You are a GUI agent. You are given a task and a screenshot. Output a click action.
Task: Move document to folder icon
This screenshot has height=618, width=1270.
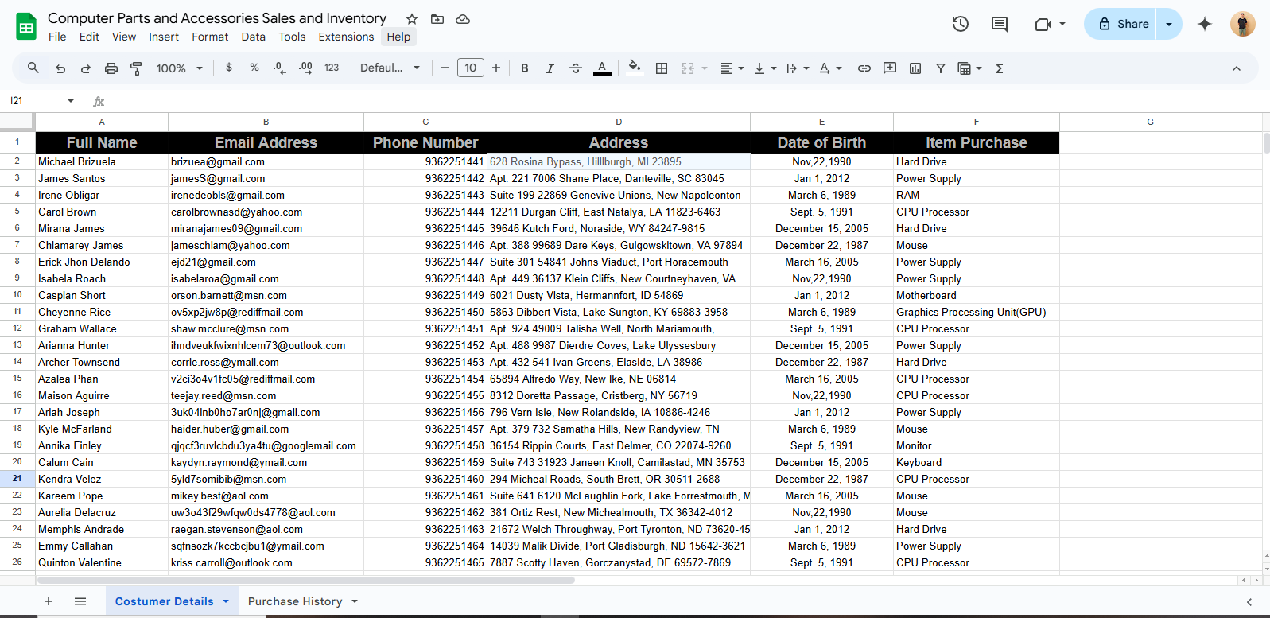pos(437,19)
